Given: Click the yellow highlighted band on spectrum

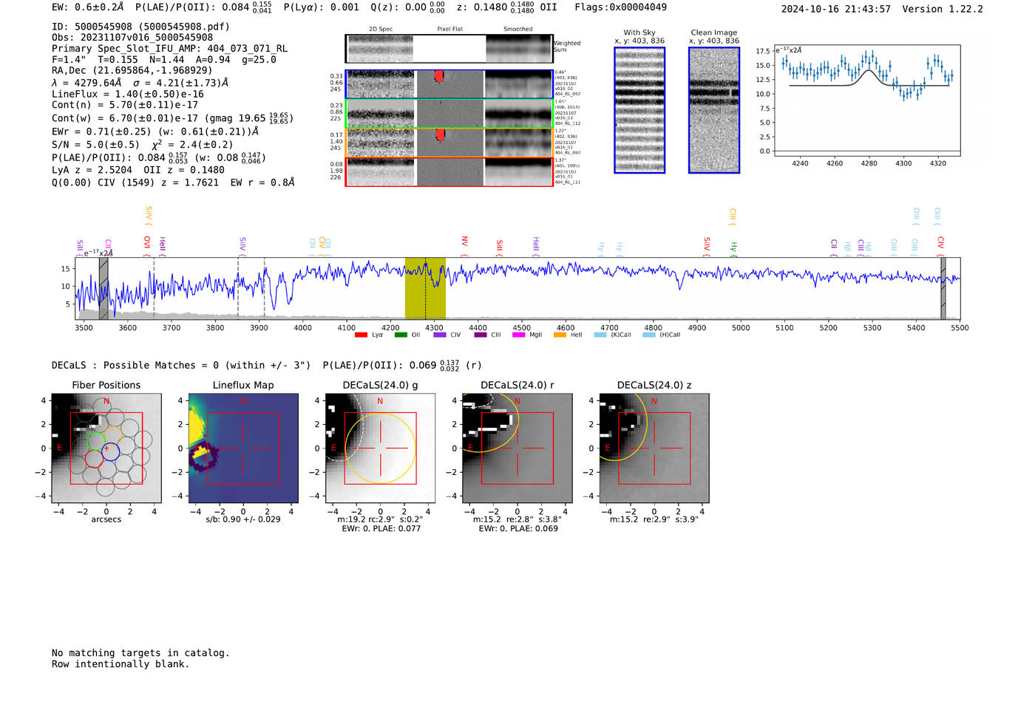Looking at the screenshot, I should [425, 288].
